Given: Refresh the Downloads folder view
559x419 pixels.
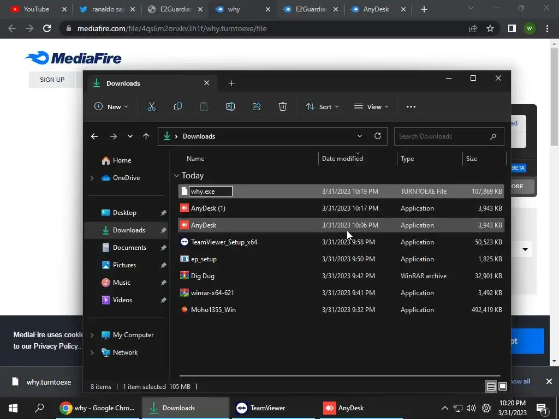Looking at the screenshot, I should click(x=378, y=136).
